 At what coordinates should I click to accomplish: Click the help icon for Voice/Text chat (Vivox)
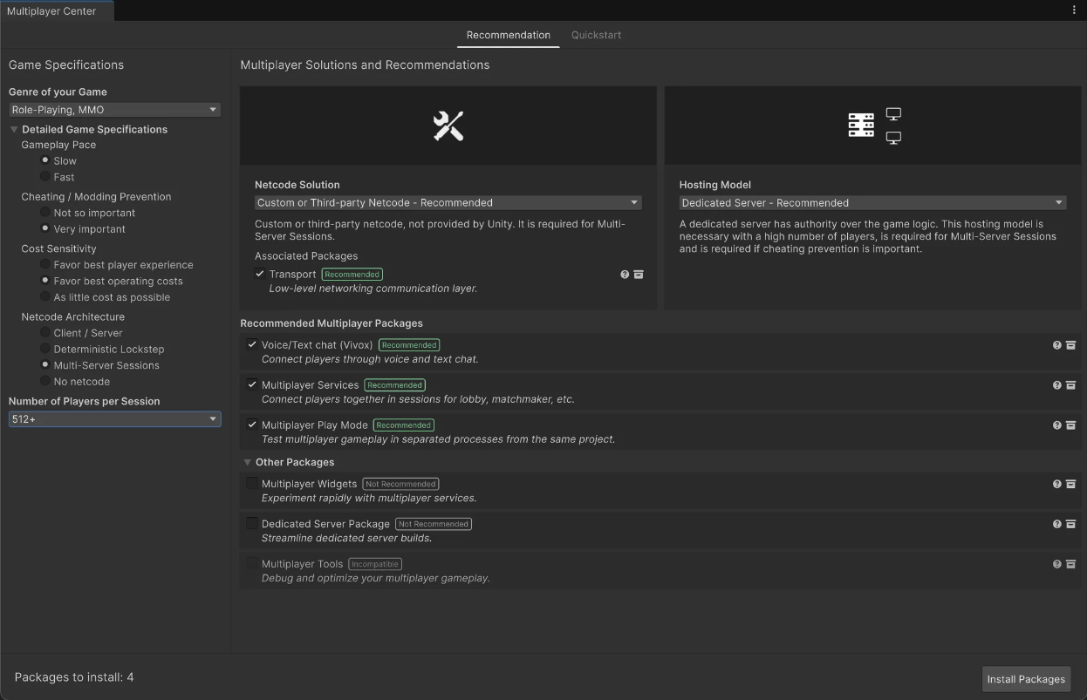(x=1056, y=344)
